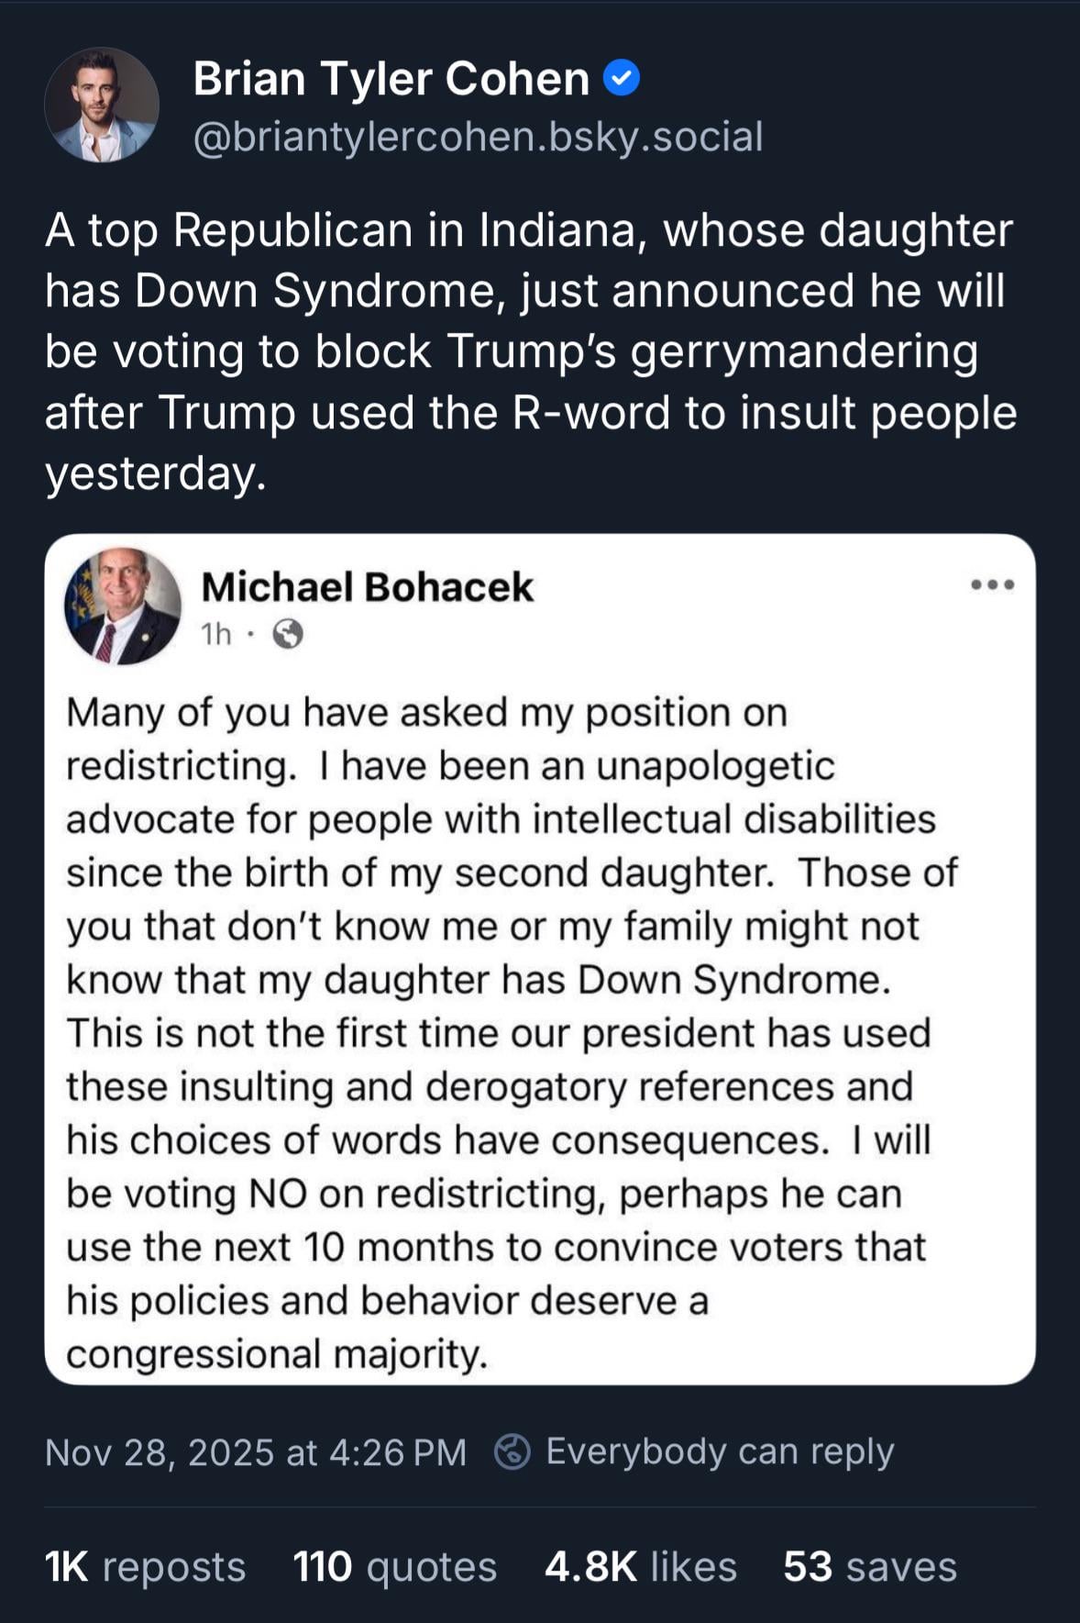Click the "Everybody can reply" label
1080x1623 pixels.
720,1451
